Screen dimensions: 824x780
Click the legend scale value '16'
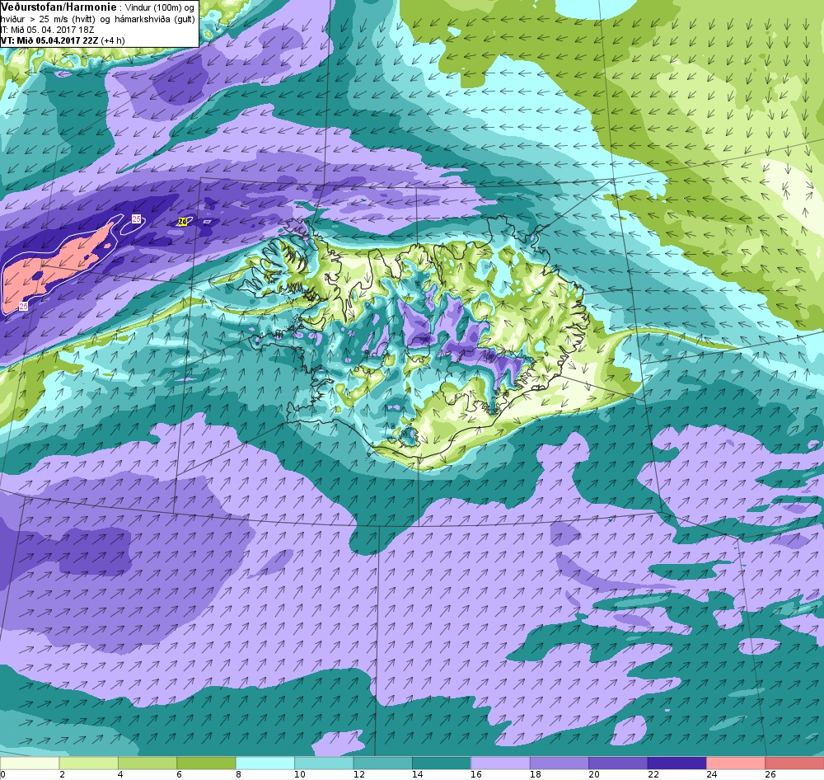[x=476, y=774]
